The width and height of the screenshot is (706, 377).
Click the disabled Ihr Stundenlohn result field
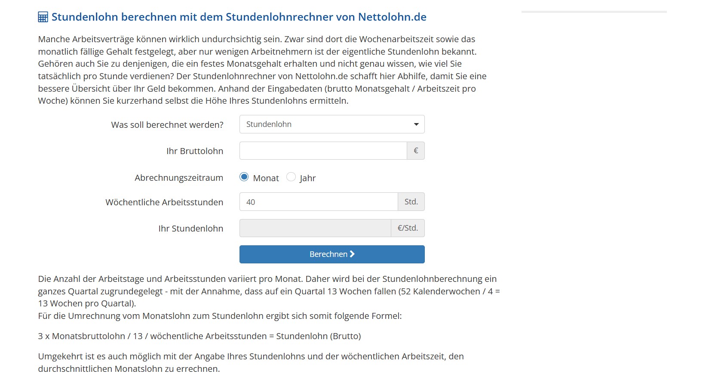[315, 228]
